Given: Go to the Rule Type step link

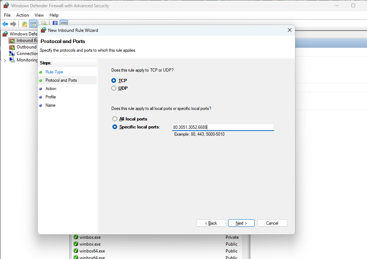Looking at the screenshot, I should (54, 72).
